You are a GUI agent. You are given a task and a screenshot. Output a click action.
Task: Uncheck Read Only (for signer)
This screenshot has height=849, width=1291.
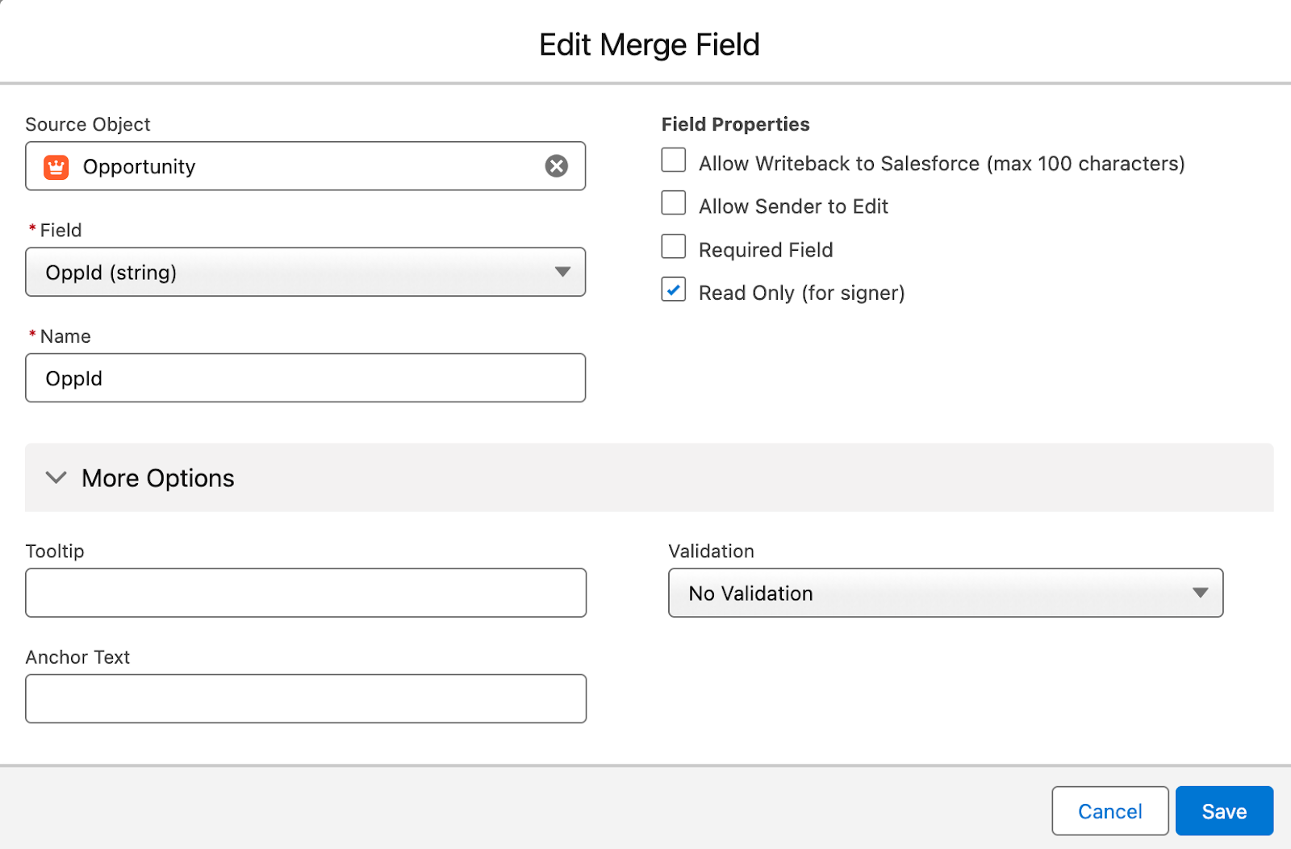coord(673,289)
